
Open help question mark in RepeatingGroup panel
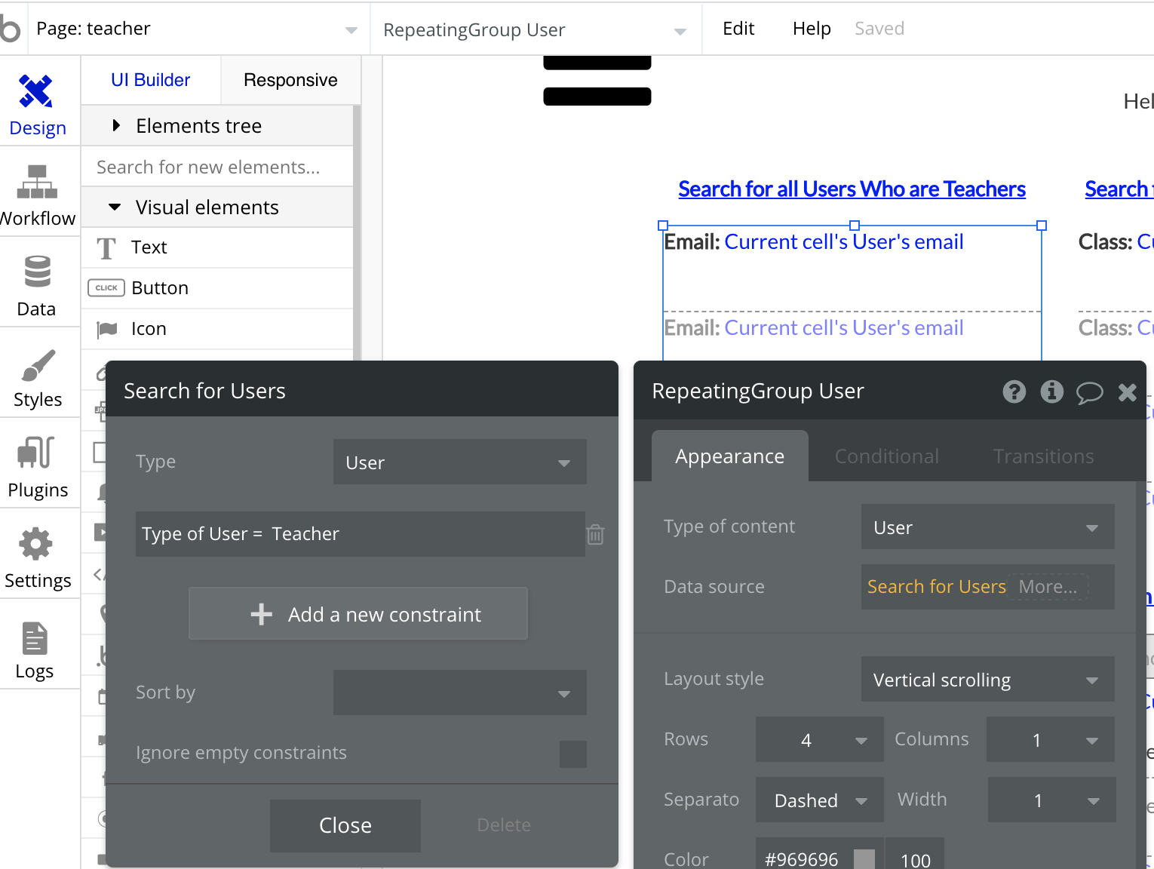pyautogui.click(x=1014, y=392)
